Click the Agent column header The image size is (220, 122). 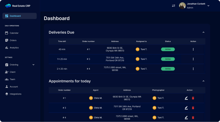[x=96, y=90]
